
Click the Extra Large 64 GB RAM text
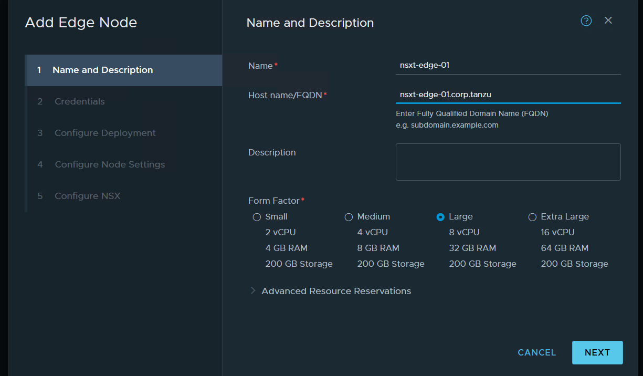pyautogui.click(x=564, y=248)
